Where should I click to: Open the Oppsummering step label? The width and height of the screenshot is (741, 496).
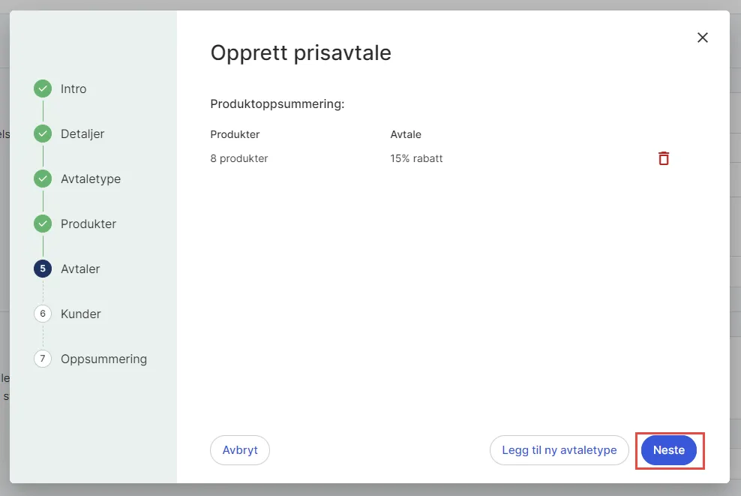tap(103, 359)
